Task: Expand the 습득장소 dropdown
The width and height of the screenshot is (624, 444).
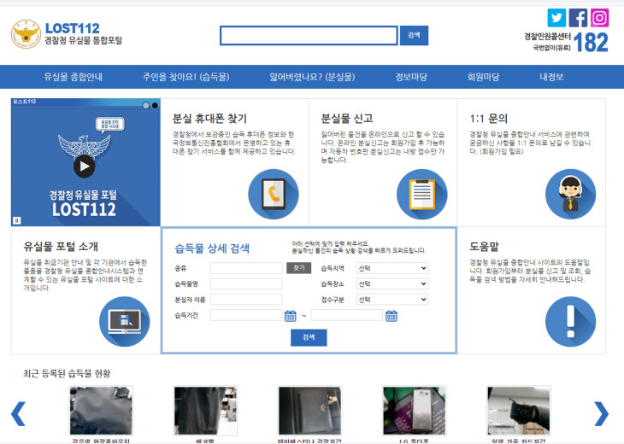Action: click(x=392, y=283)
